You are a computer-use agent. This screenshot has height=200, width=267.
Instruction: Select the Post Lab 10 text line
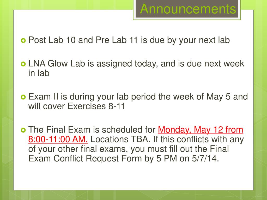(129, 40)
